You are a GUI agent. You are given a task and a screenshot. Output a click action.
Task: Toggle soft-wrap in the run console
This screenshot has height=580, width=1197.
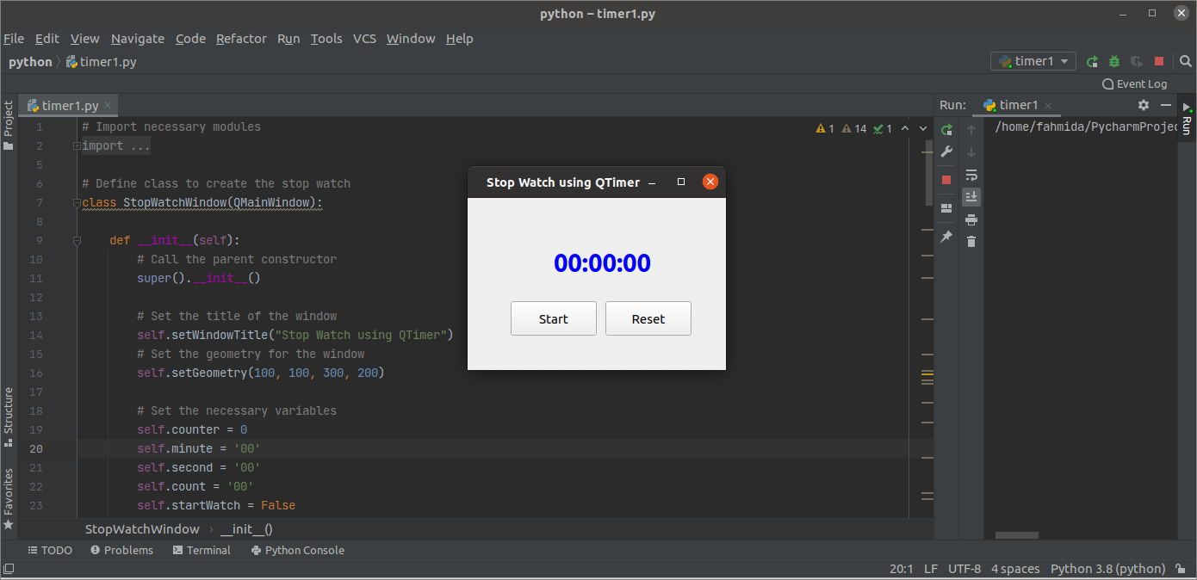click(x=971, y=175)
